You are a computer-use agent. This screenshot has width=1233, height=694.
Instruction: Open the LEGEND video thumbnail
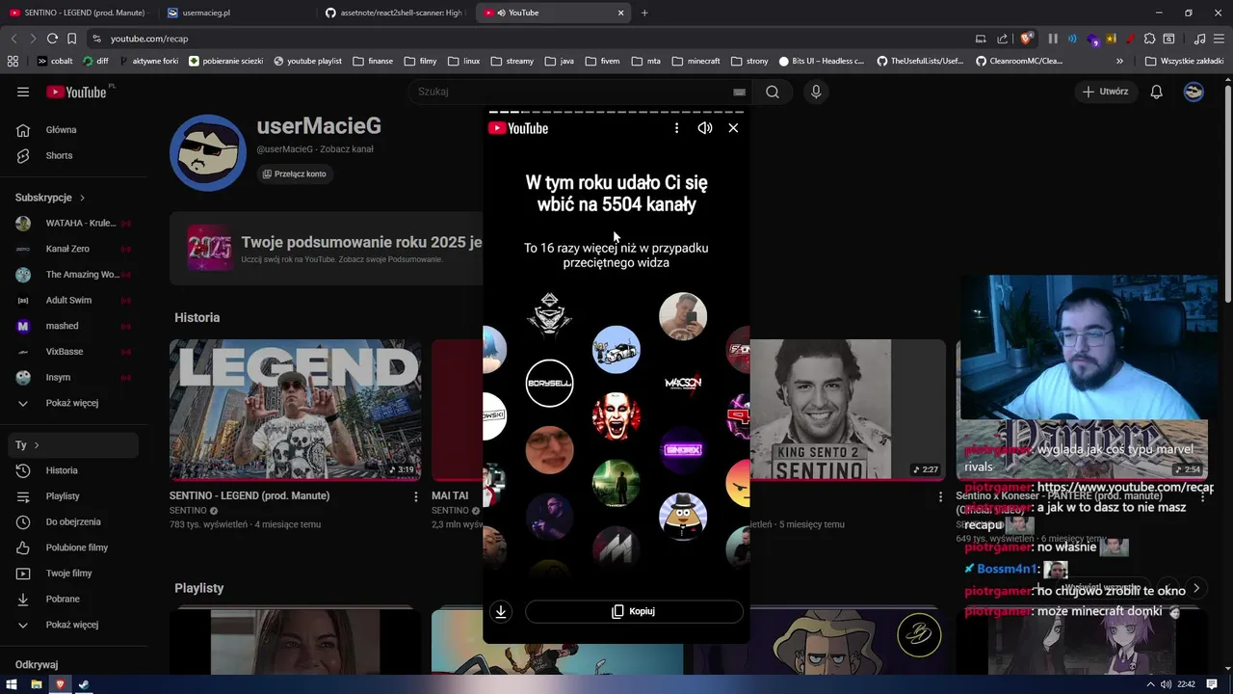click(295, 410)
